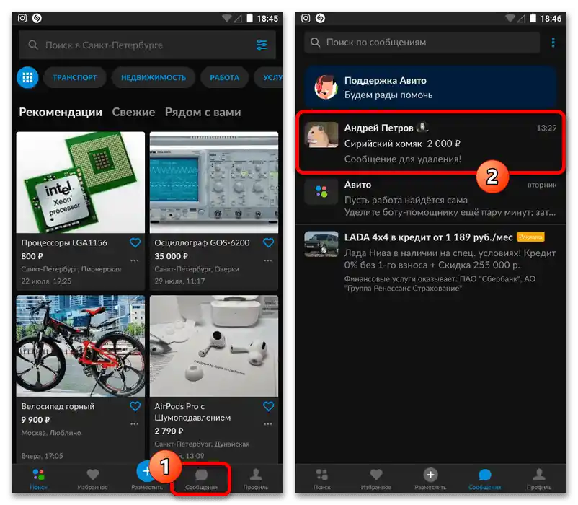
Task: Favorite the Осциллограф GOS-6200 listing
Action: (x=268, y=242)
